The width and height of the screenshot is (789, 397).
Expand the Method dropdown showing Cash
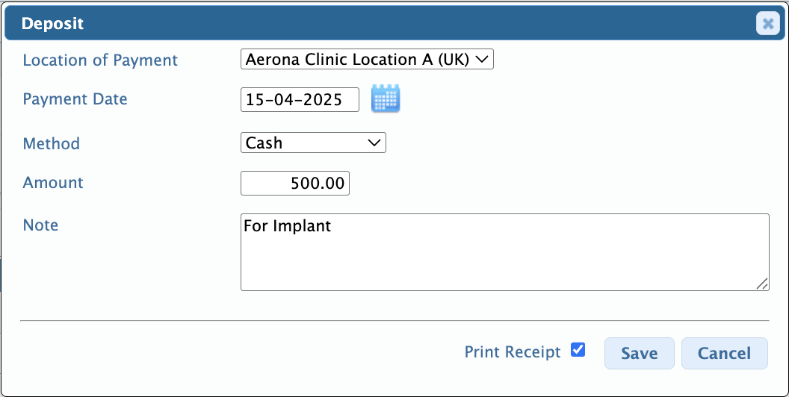point(314,143)
